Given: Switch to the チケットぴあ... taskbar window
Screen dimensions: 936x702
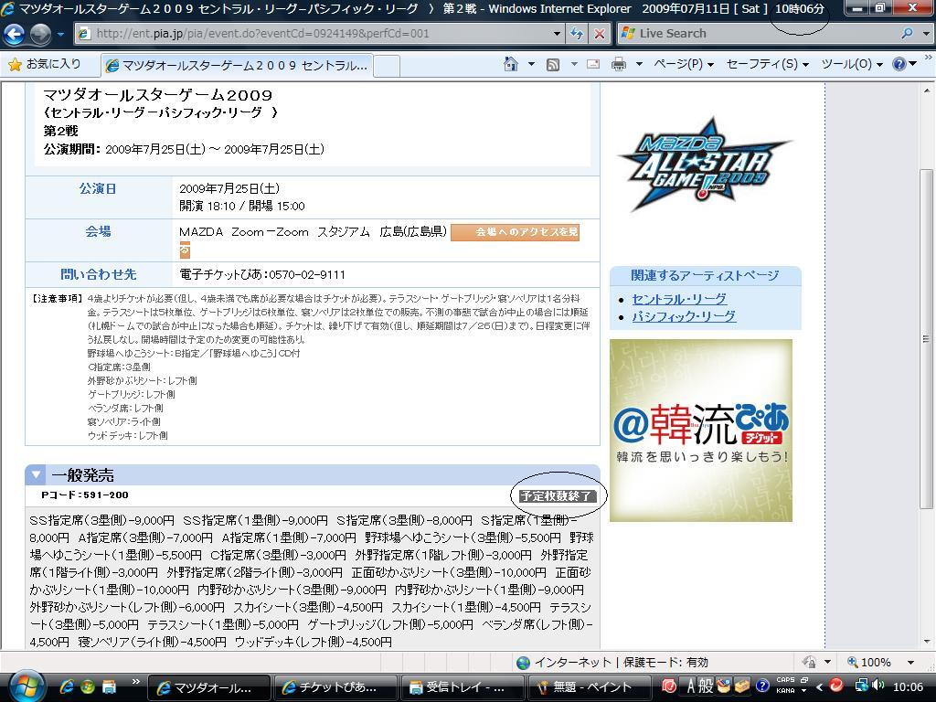Looking at the screenshot, I should (x=335, y=687).
